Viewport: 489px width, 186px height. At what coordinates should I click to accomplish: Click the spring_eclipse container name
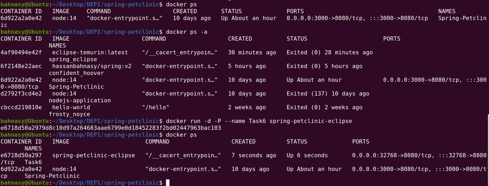[x=73, y=59]
